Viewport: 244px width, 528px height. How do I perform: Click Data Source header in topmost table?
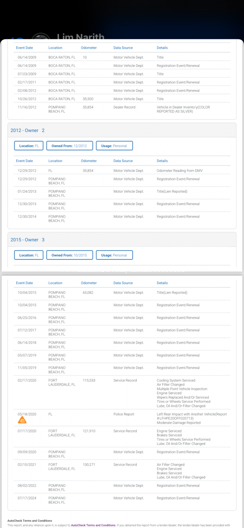(123, 48)
